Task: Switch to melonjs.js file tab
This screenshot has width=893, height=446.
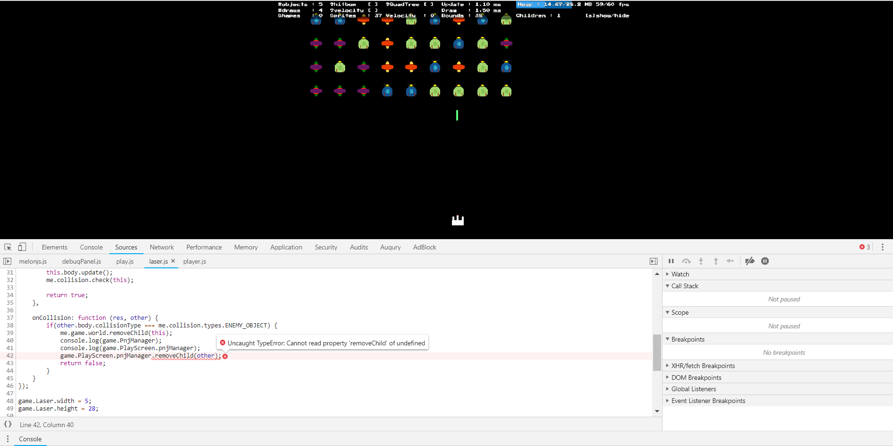Action: click(x=33, y=261)
